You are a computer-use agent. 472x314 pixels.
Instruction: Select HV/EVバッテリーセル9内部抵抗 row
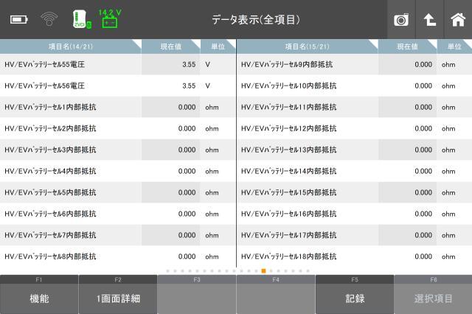(x=354, y=64)
